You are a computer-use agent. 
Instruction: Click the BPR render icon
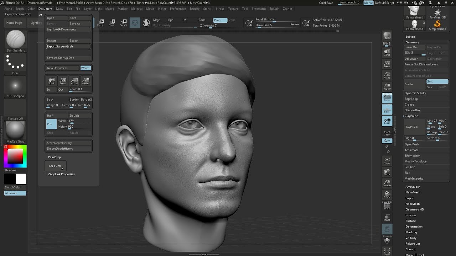coord(387,36)
